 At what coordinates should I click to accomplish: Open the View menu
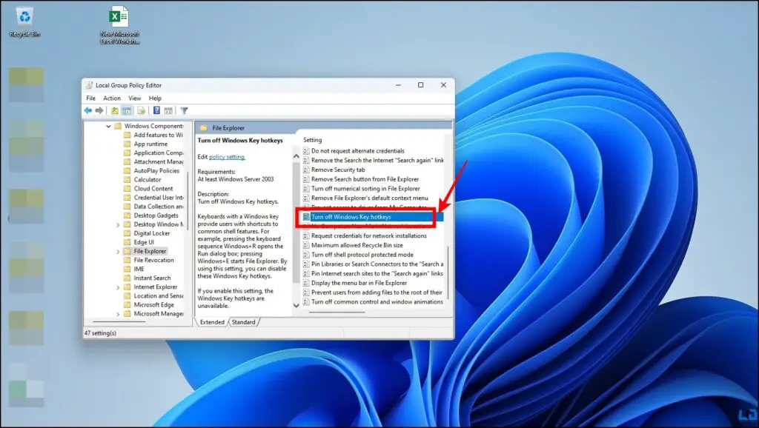[x=135, y=98]
